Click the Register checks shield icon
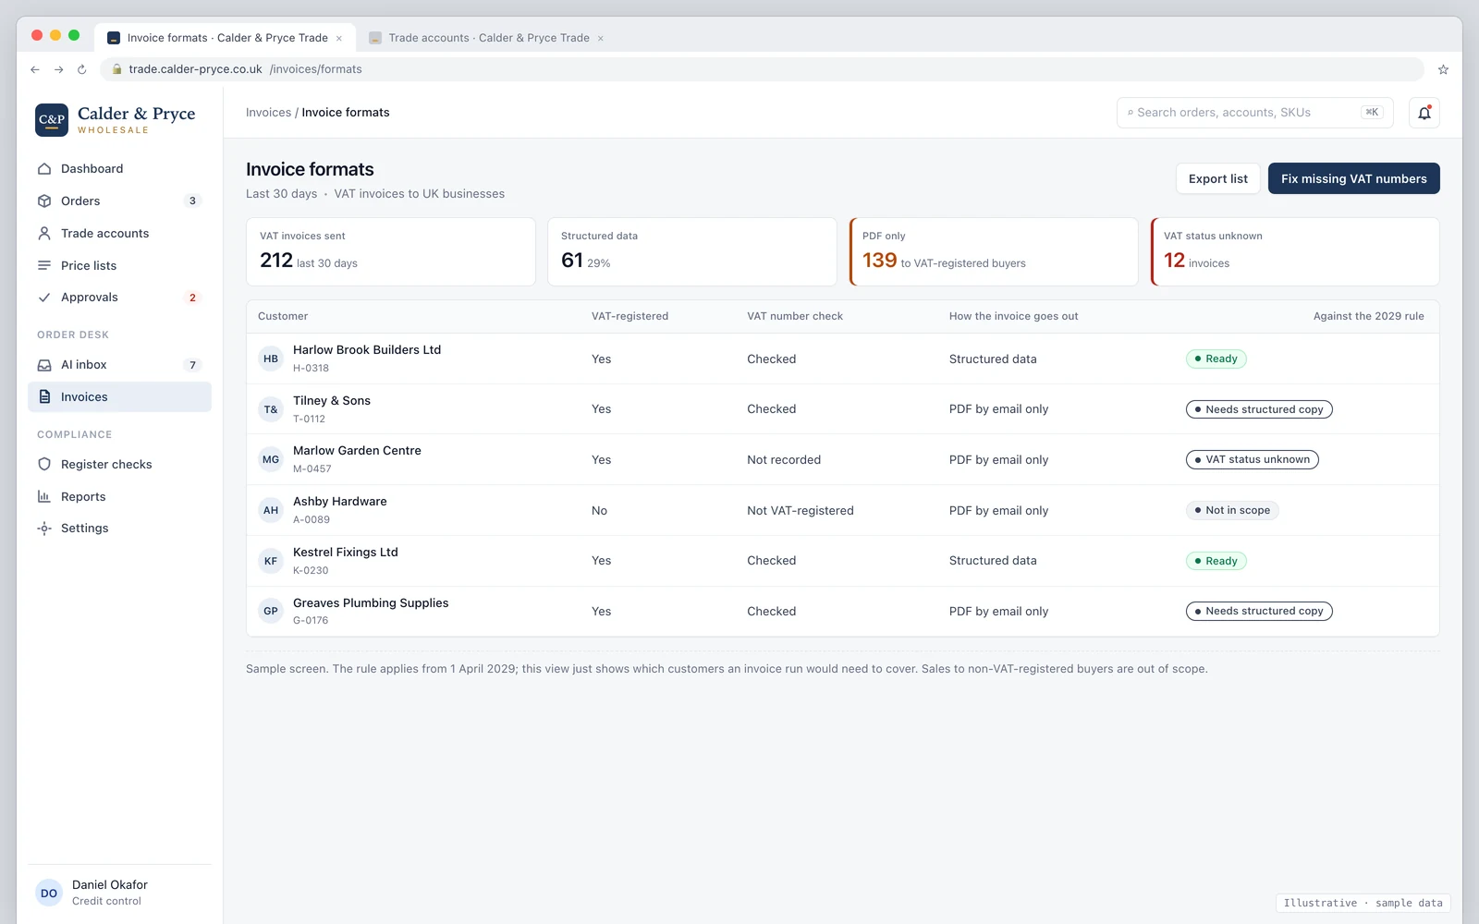The height and width of the screenshot is (924, 1479). click(44, 465)
